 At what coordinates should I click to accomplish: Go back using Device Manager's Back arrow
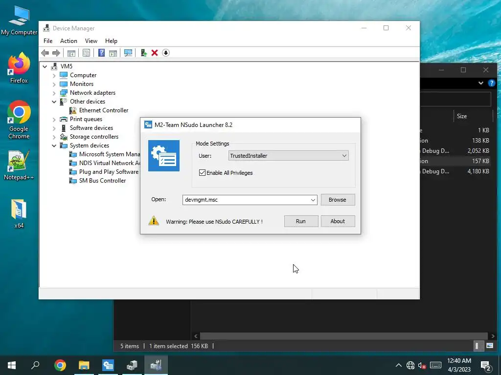tap(45, 53)
